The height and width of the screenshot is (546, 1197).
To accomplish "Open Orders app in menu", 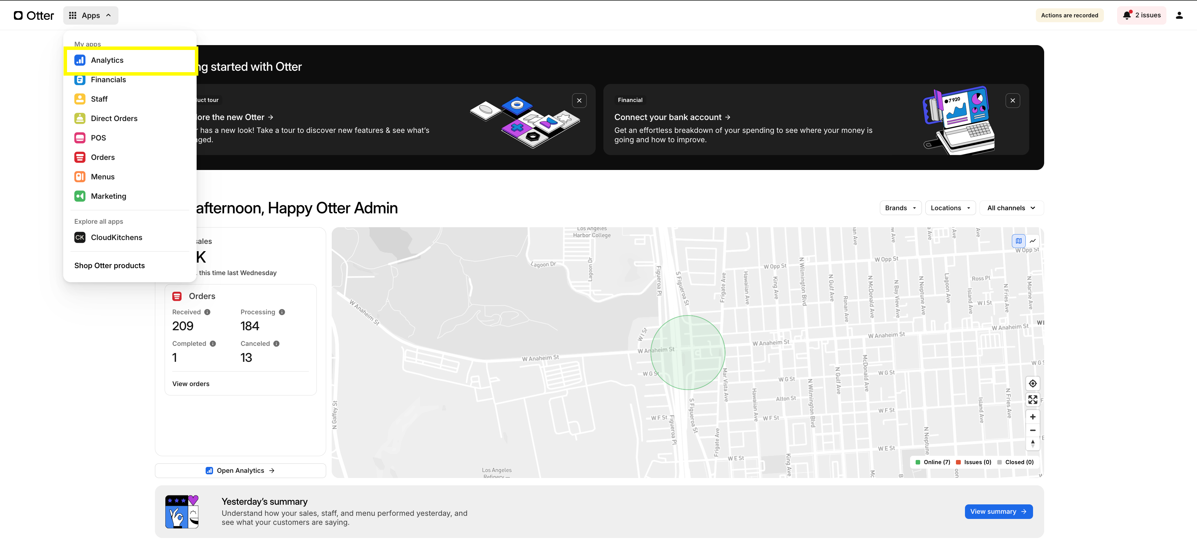I will pyautogui.click(x=130, y=157).
